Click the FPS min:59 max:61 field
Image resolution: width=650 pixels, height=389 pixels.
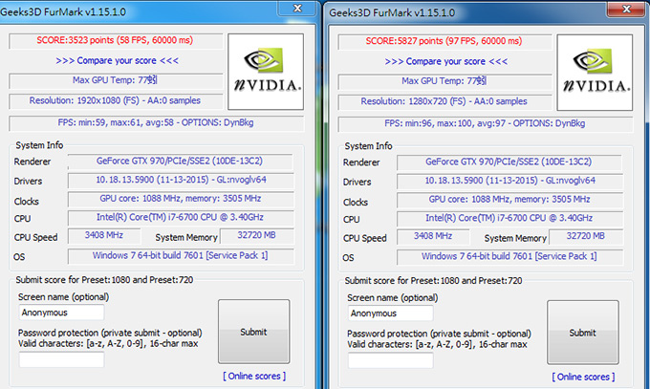pos(156,123)
